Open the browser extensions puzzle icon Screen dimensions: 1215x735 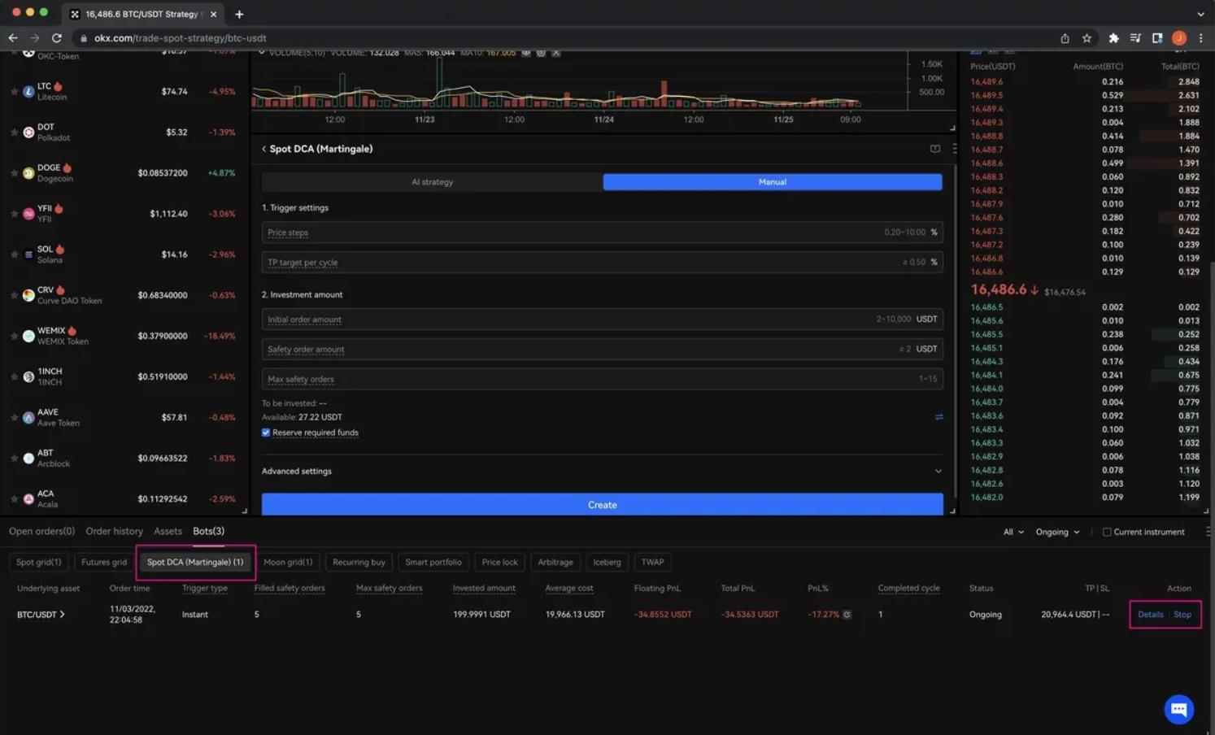click(x=1113, y=38)
